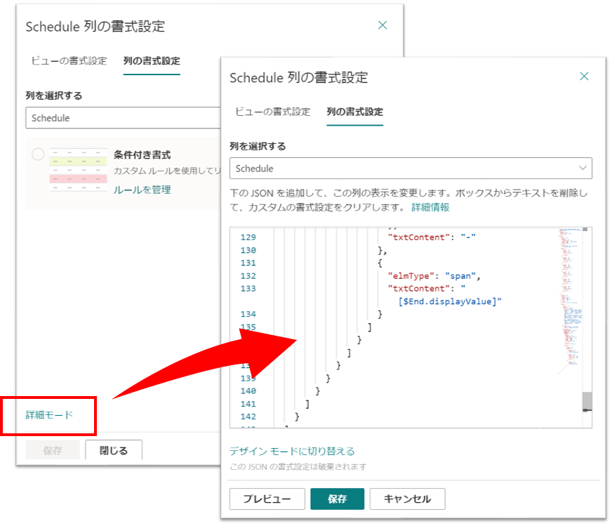612x526 pixels.
Task: Click the キャンセル button
Action: (x=407, y=499)
